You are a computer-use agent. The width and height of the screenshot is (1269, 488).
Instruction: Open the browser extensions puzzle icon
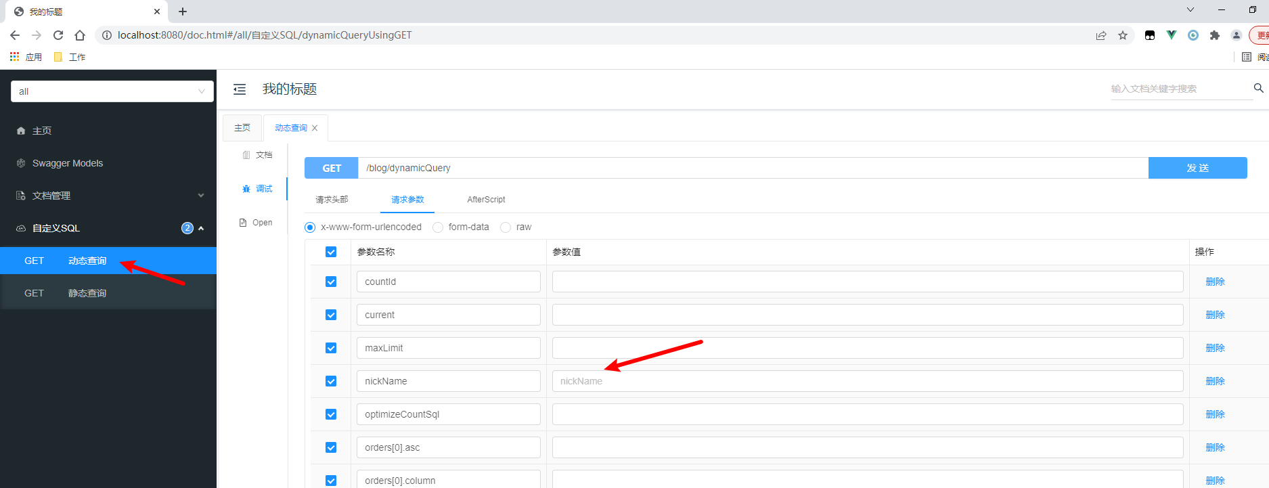[1215, 35]
